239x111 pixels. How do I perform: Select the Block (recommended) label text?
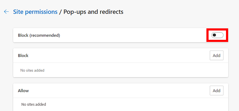[x=39, y=35]
